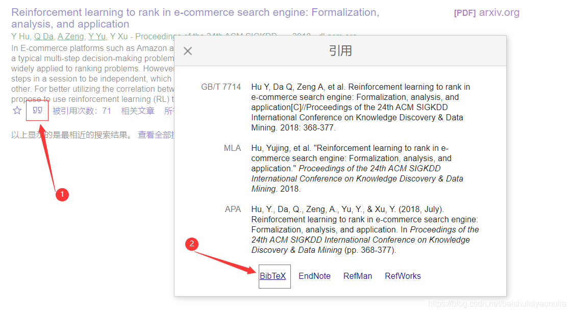The width and height of the screenshot is (571, 313).
Task: Export citation to EndNote
Action: [314, 276]
